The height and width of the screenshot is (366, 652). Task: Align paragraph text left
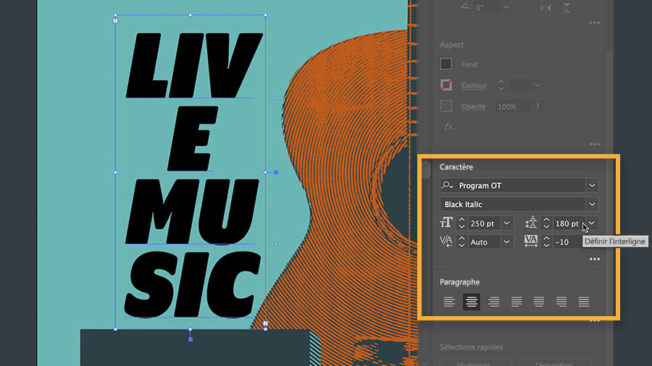click(448, 302)
